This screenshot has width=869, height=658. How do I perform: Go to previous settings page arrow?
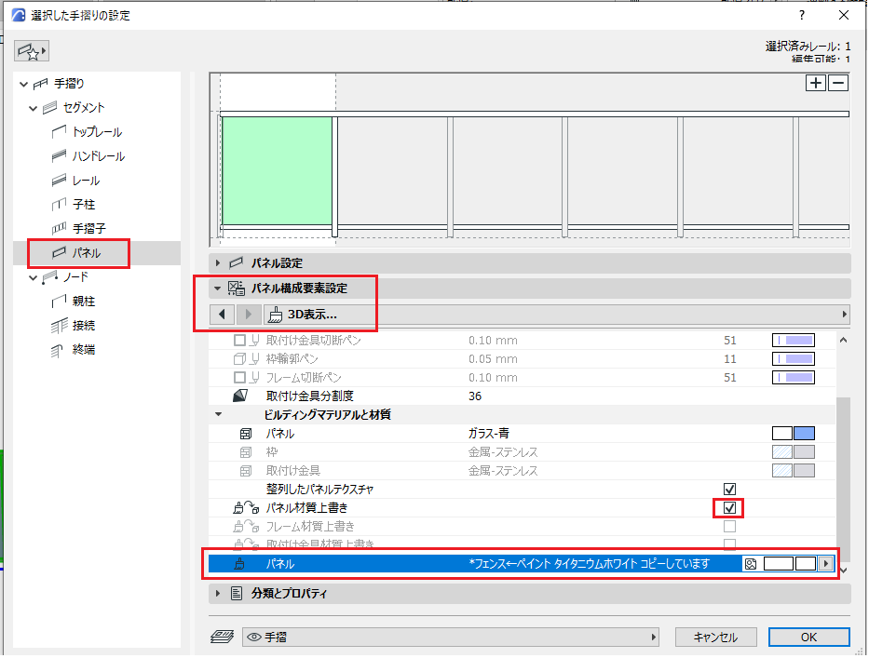point(223,315)
